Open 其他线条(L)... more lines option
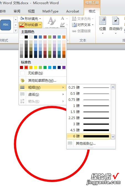Viewport: 125px width, 187px height. 91,143
